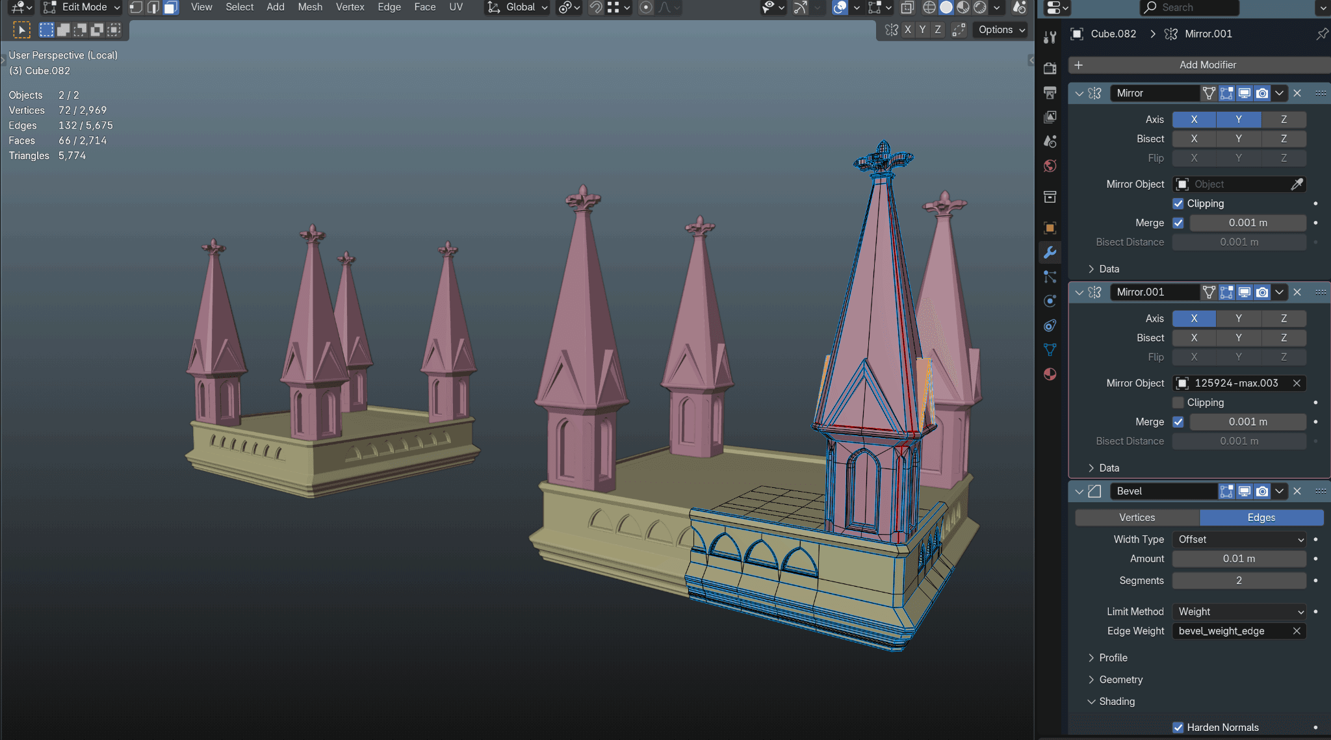
Task: Open the World properties tab
Action: (1050, 166)
